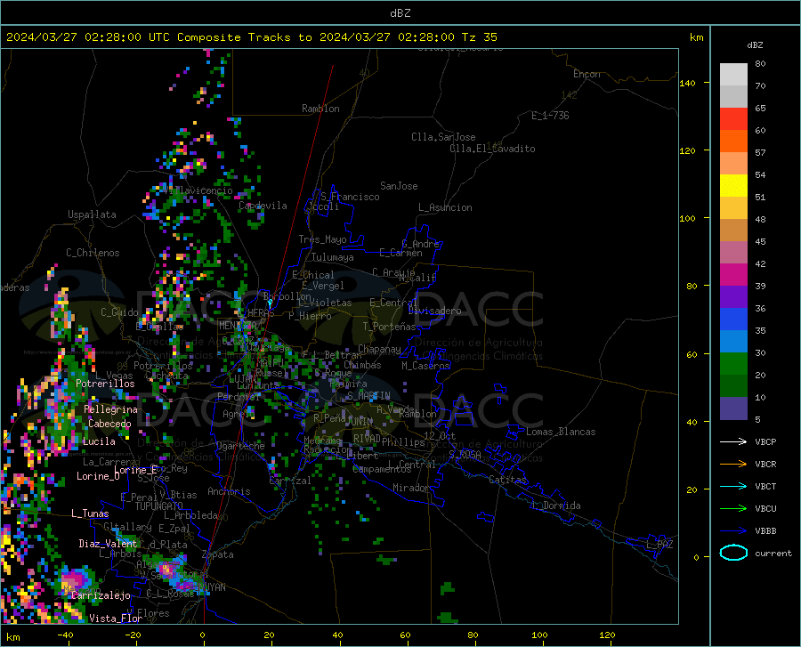The height and width of the screenshot is (647, 801).
Task: Click the Tres_Mayo map label
Action: pos(322,239)
